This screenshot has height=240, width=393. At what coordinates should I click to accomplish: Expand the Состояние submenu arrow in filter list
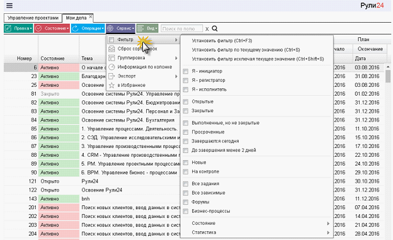click(x=328, y=223)
